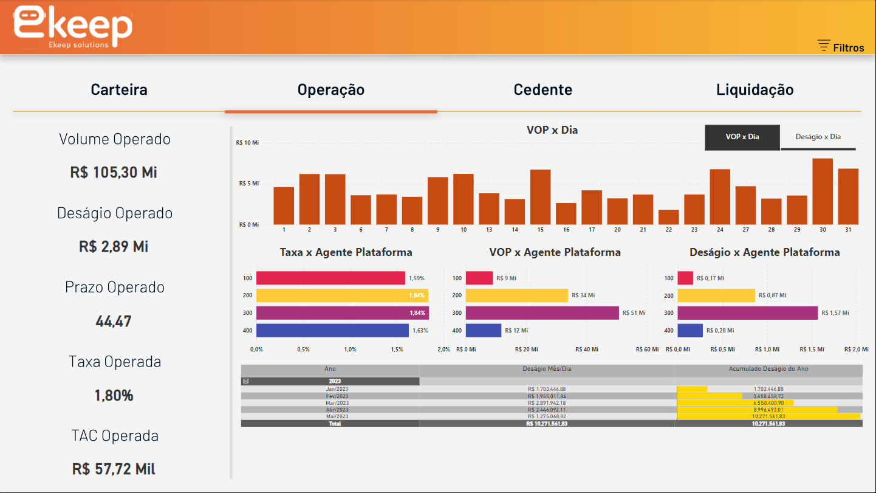Viewport: 876px width, 493px height.
Task: Select the Mai/2023 row label
Action: click(x=337, y=416)
